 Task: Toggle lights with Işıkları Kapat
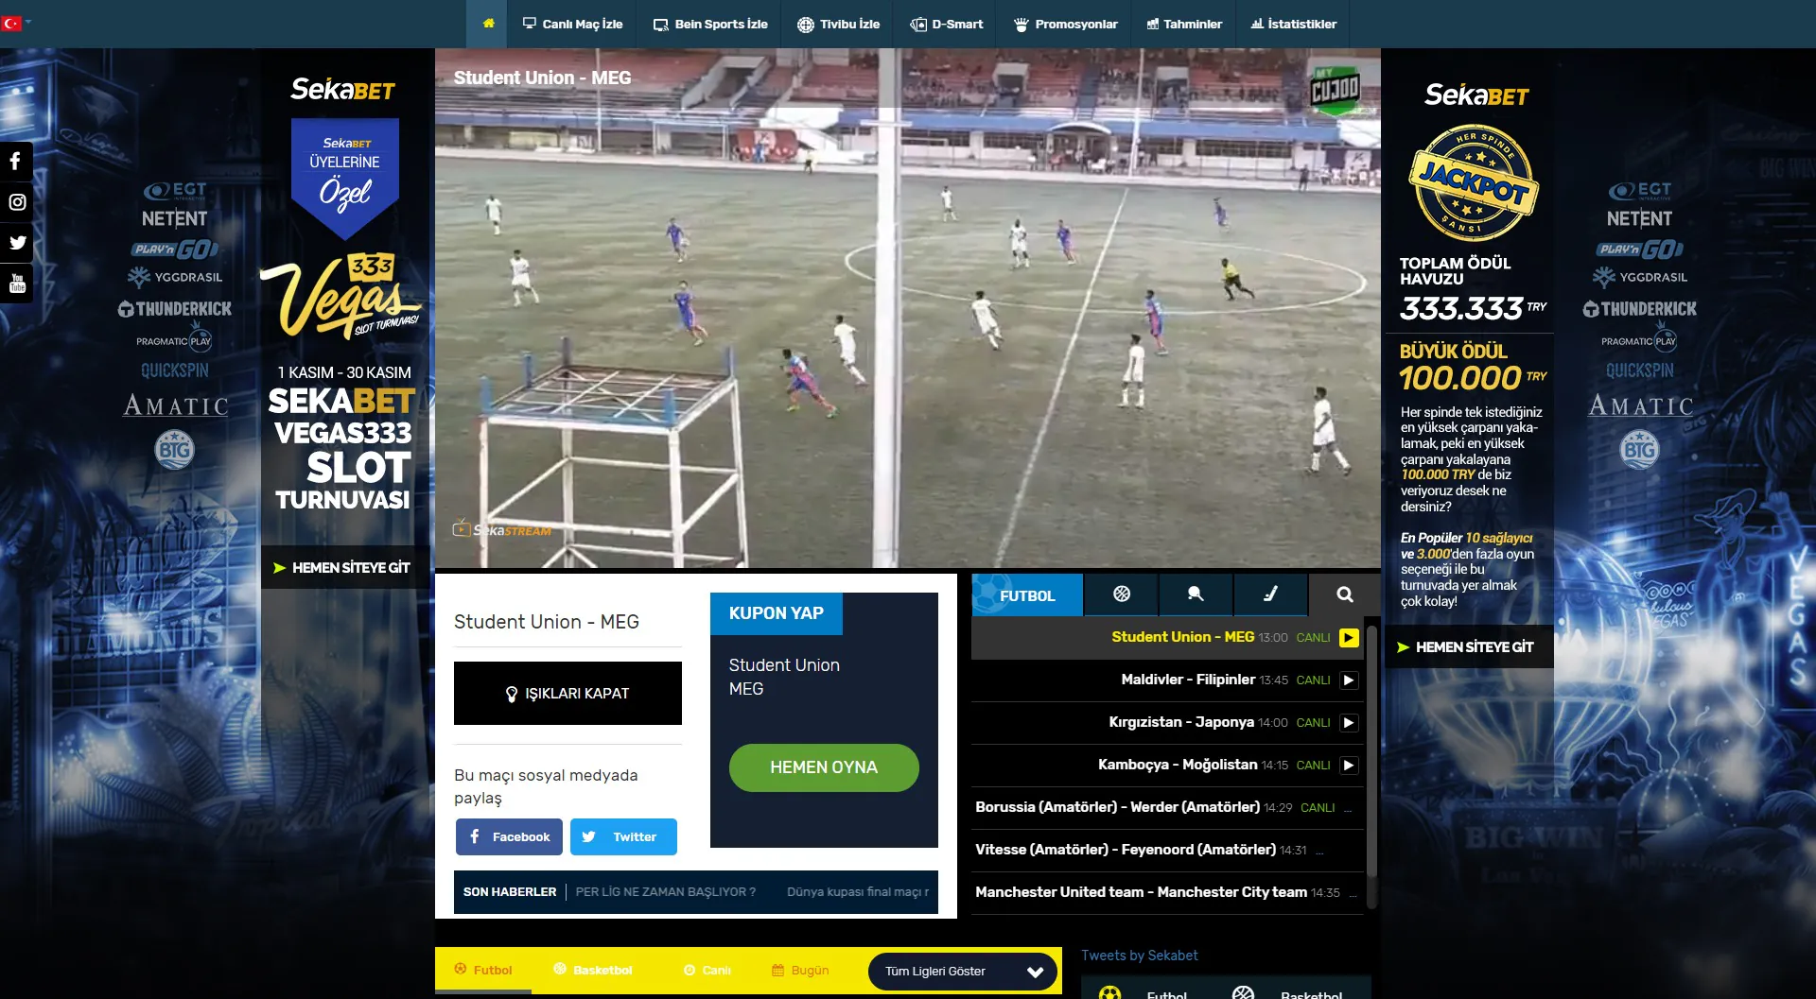click(x=567, y=694)
